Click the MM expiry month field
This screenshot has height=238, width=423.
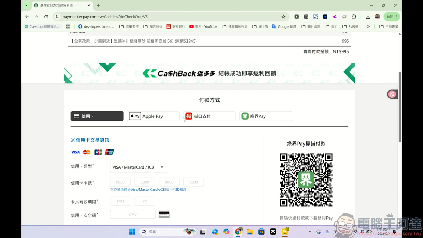click(x=121, y=201)
